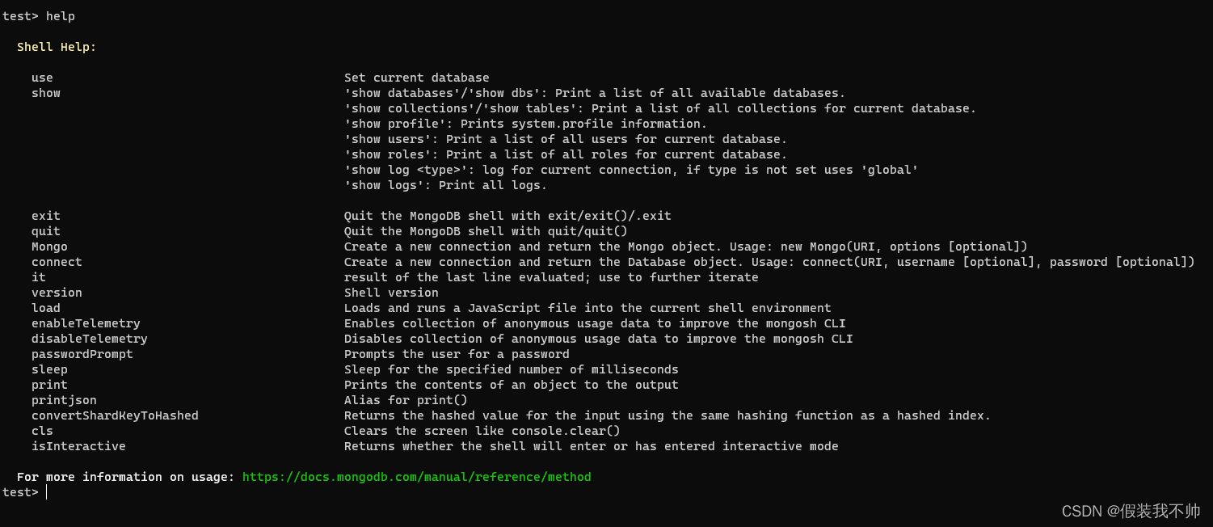
Task: Click the 'printjson' command entry
Action: pos(64,400)
